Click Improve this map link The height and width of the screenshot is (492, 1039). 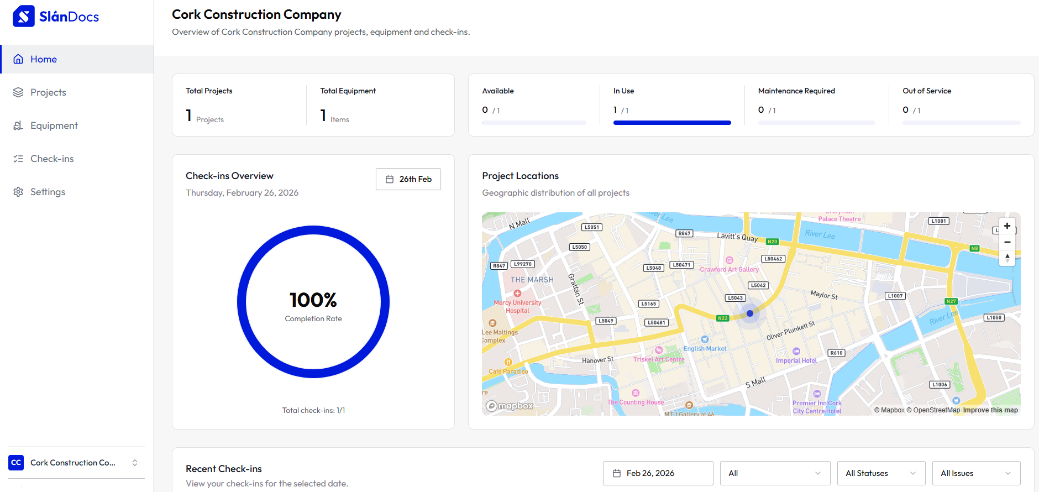990,410
